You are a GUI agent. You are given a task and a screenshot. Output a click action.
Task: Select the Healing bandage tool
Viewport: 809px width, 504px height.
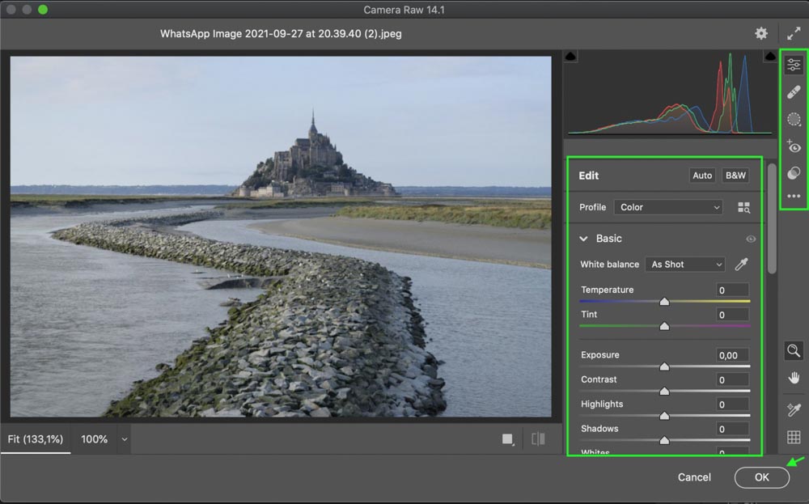[x=794, y=92]
